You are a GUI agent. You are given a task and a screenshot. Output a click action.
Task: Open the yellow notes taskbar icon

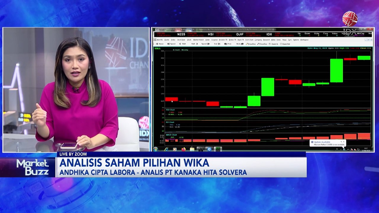tap(192, 149)
